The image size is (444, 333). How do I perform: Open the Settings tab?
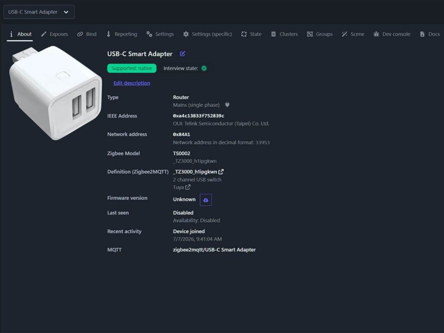(x=160, y=34)
